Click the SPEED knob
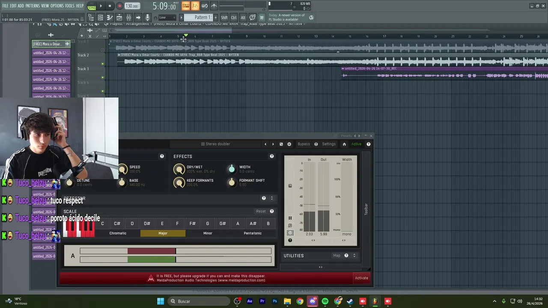This screenshot has height=308, width=548. pyautogui.click(x=122, y=169)
